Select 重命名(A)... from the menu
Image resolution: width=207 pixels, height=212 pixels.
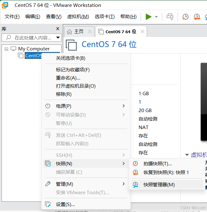coord(86,78)
